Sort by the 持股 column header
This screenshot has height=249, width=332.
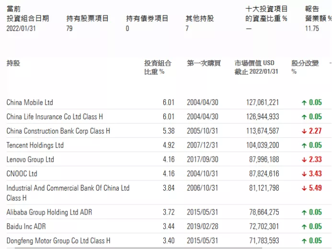click(x=13, y=63)
